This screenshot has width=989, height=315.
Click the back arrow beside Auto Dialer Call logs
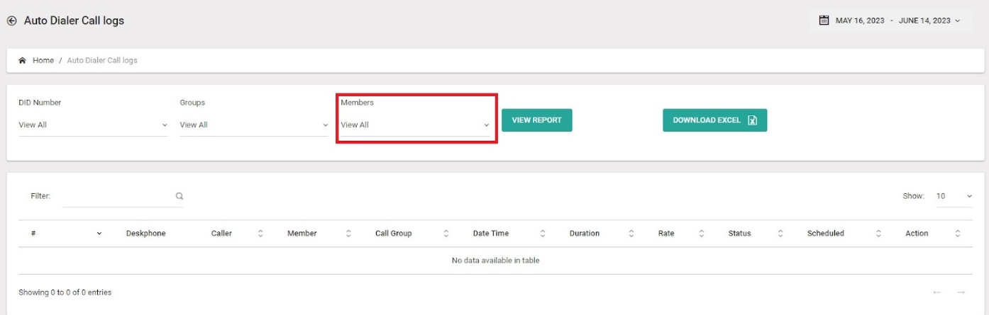(11, 21)
